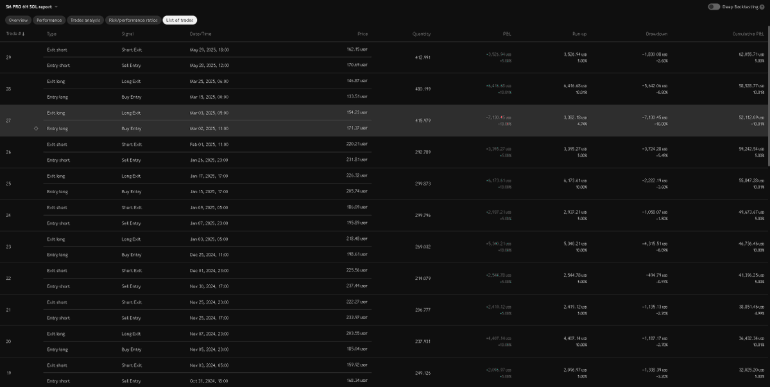Click quantity value 480.199
Image resolution: width=770 pixels, height=387 pixels.
click(423, 89)
